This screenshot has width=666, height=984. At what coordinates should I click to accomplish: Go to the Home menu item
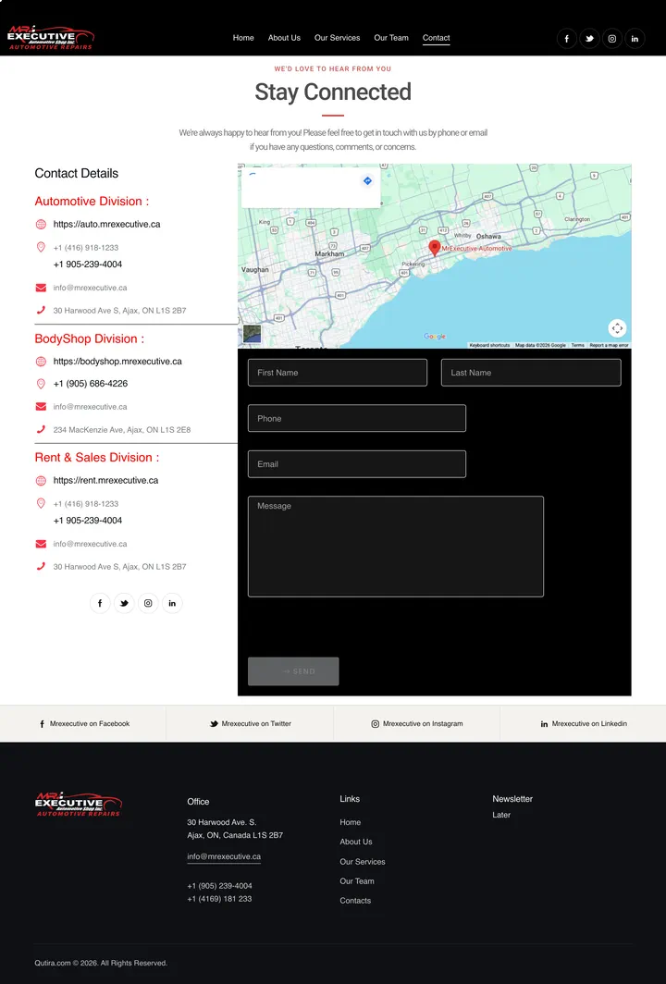[x=243, y=38]
